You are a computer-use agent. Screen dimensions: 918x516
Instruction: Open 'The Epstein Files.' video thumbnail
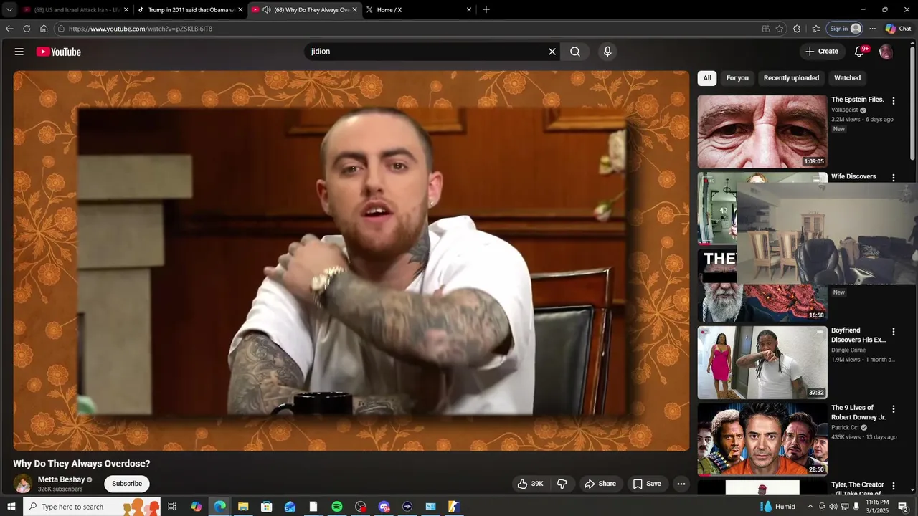pos(762,131)
